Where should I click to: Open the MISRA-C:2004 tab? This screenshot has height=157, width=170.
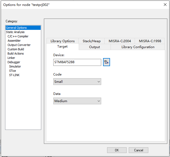pyautogui.click(x=120, y=41)
